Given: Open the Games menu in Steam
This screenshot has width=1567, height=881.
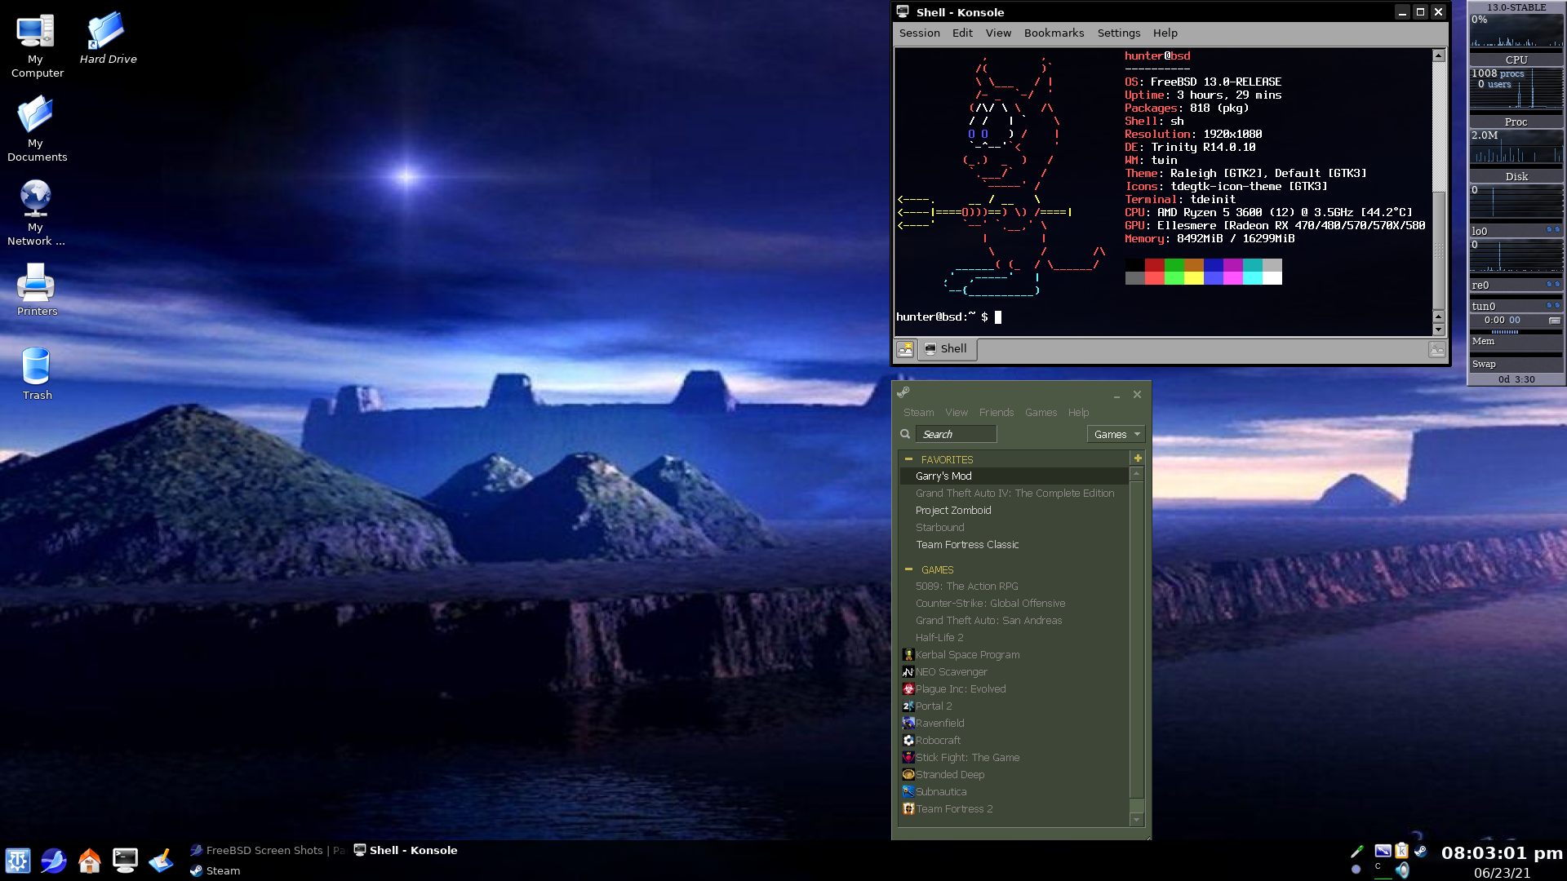Looking at the screenshot, I should [x=1041, y=412].
